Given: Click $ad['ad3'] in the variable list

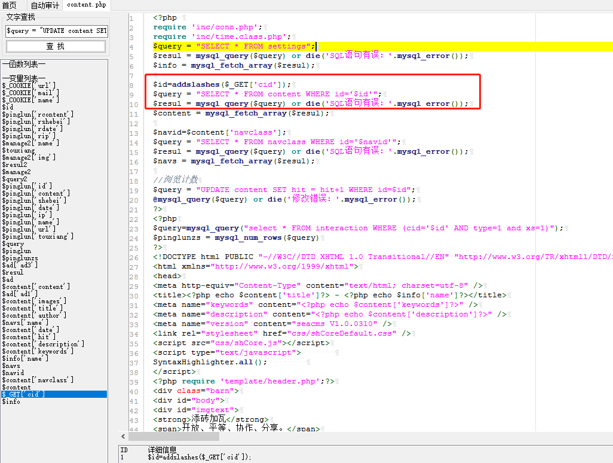Looking at the screenshot, I should click(x=20, y=265).
